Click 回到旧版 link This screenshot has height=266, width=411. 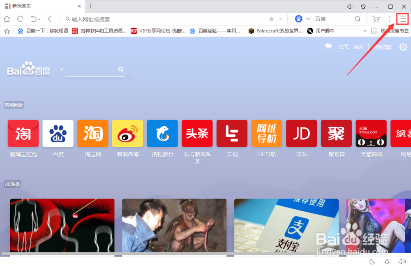(382, 47)
